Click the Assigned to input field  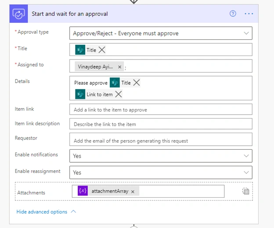161,66
